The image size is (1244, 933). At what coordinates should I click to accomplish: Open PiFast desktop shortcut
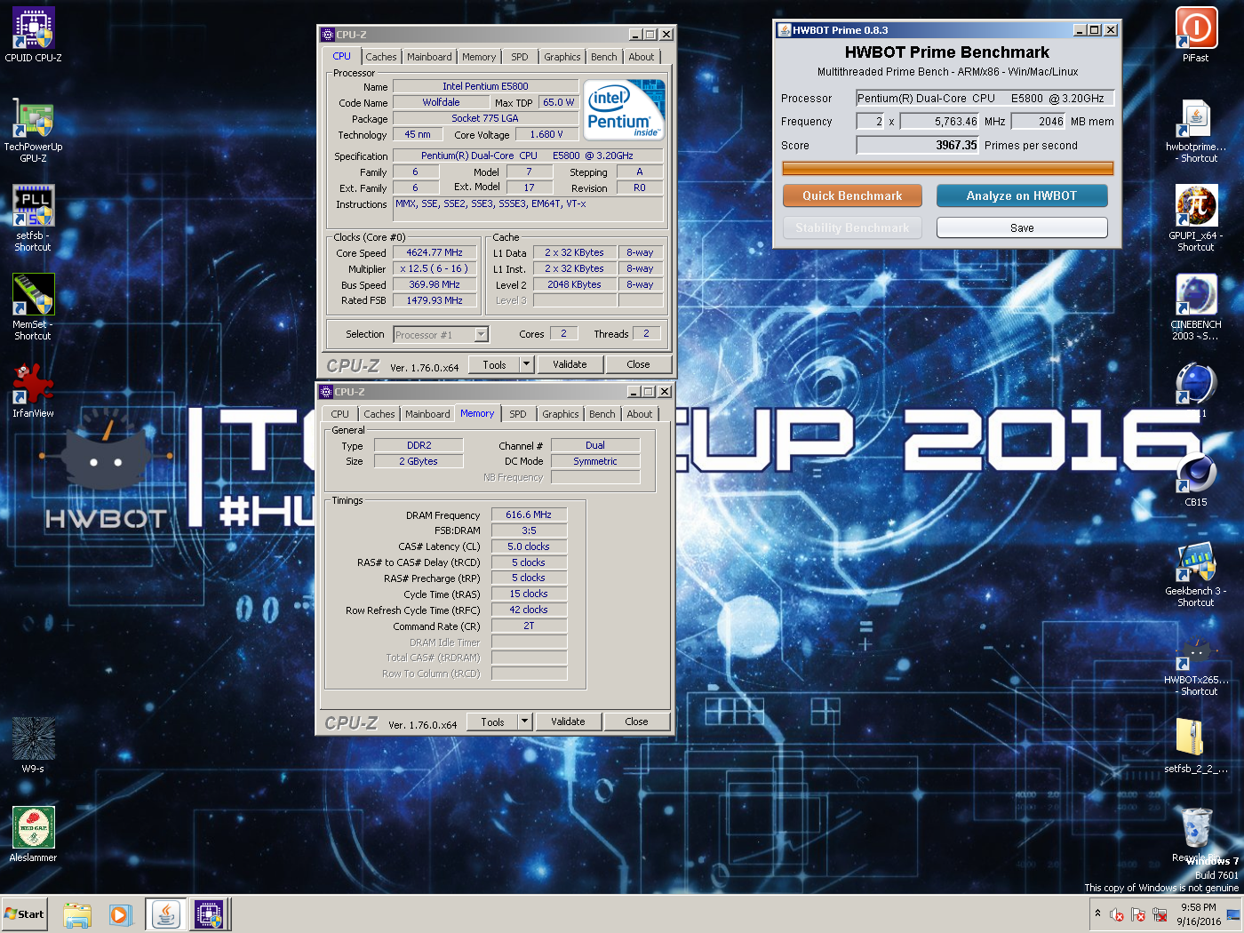[x=1196, y=36]
